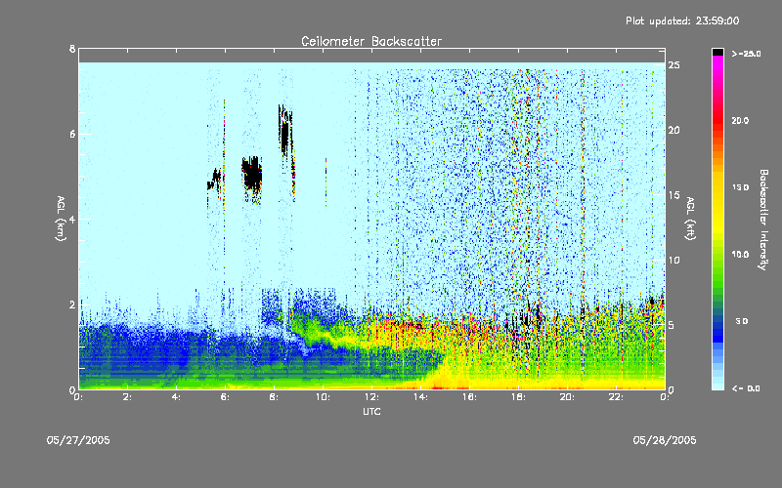The width and height of the screenshot is (782, 488).
Task: Click the green 10.0 region of the colorbar
Action: click(x=717, y=255)
